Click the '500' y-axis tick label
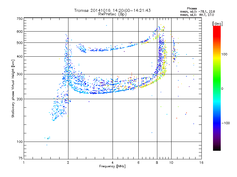 20,43
